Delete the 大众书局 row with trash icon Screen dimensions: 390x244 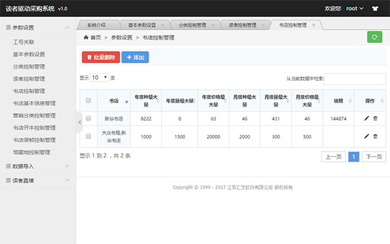click(x=375, y=136)
